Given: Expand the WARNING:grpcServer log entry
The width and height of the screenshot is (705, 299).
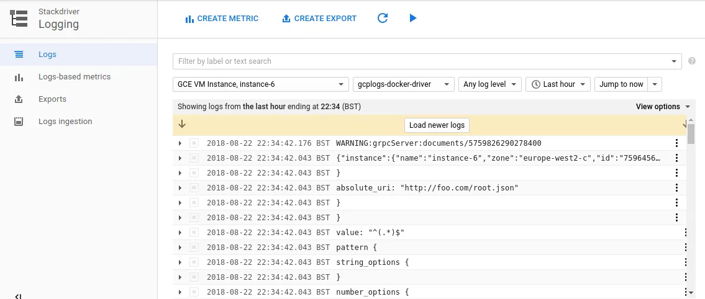Looking at the screenshot, I should click(180, 143).
